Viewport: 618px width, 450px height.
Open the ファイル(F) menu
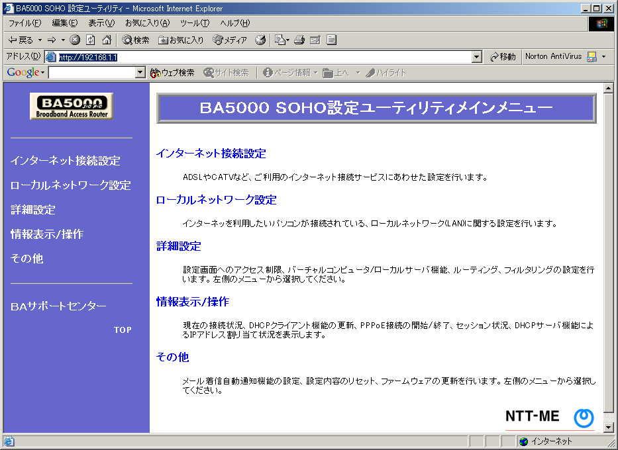click(25, 23)
